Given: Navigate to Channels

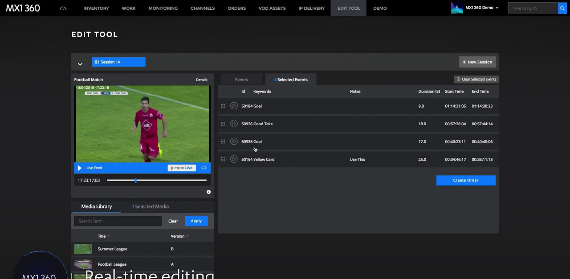Looking at the screenshot, I should (203, 8).
